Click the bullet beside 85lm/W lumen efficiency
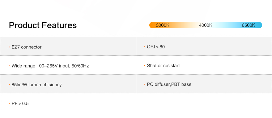Viewport: 272px width, 118px height. click(x=9, y=85)
